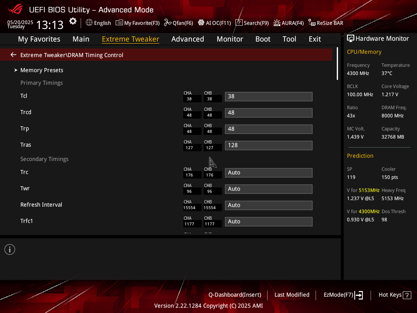Click the globe language icon

(x=89, y=23)
